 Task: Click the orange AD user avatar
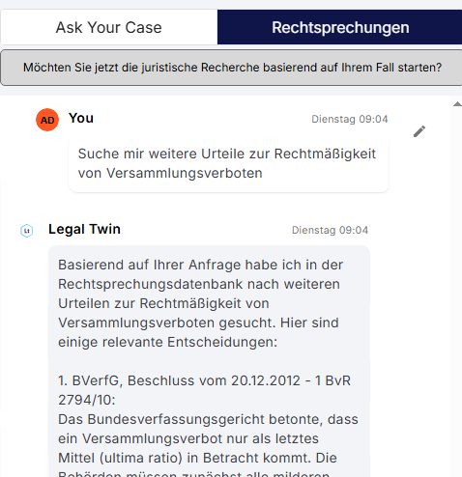point(47,120)
